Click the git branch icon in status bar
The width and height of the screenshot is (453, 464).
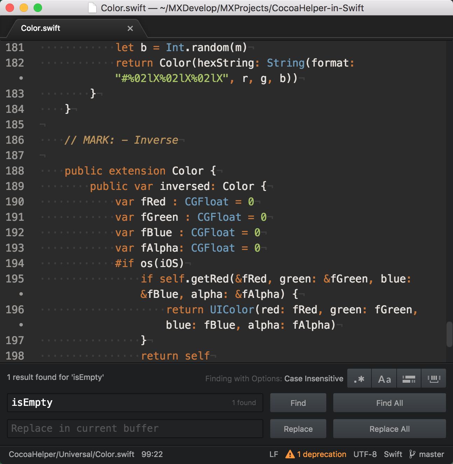point(412,455)
